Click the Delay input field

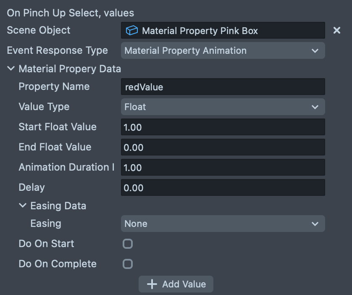pos(223,187)
